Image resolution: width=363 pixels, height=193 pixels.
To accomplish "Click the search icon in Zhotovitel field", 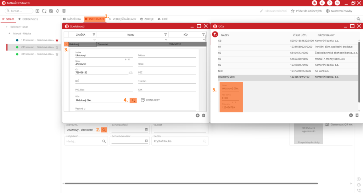I will pyautogui.click(x=104, y=130).
